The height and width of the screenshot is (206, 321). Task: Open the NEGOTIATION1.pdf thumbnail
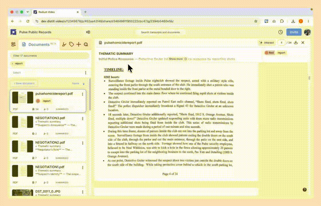click(x=23, y=171)
